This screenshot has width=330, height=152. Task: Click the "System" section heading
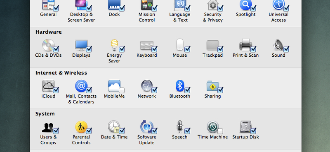coord(45,114)
